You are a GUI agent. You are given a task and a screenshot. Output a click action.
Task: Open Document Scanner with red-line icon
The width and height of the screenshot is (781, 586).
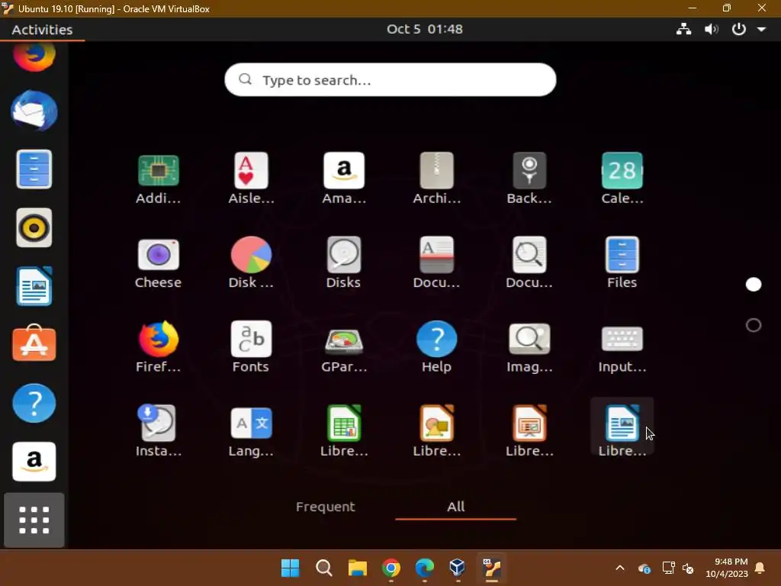coord(436,262)
